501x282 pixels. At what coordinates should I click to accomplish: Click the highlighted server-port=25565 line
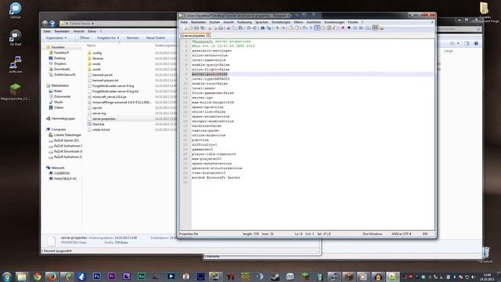210,74
